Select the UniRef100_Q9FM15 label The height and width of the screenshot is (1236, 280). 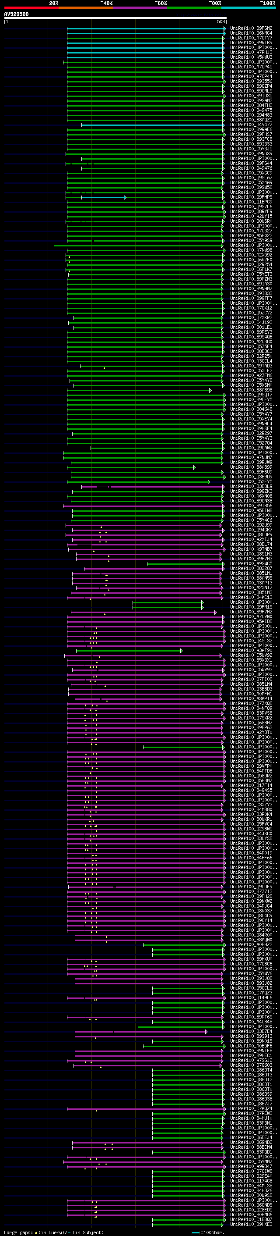(x=251, y=607)
